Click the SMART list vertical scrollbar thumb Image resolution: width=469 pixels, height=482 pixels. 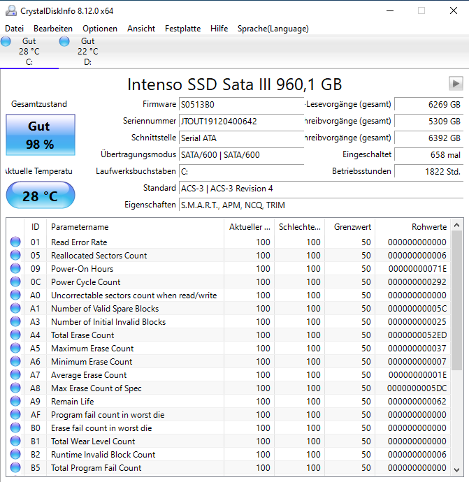point(456,300)
